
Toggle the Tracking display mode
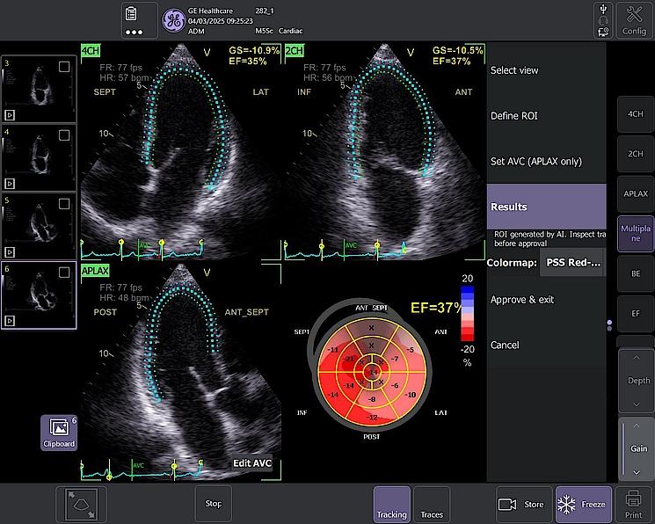click(392, 505)
